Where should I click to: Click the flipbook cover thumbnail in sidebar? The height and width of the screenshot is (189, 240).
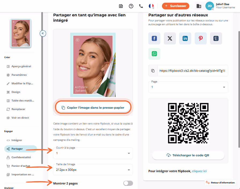point(21,33)
